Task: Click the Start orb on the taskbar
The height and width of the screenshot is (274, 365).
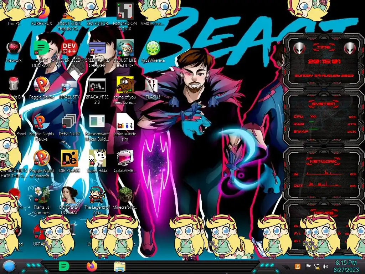Action: pyautogui.click(x=9, y=267)
